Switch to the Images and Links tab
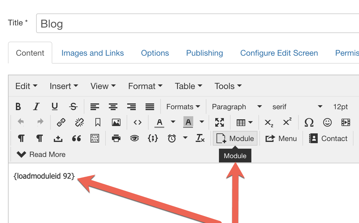Viewport: 359px width, 223px height. click(x=92, y=53)
